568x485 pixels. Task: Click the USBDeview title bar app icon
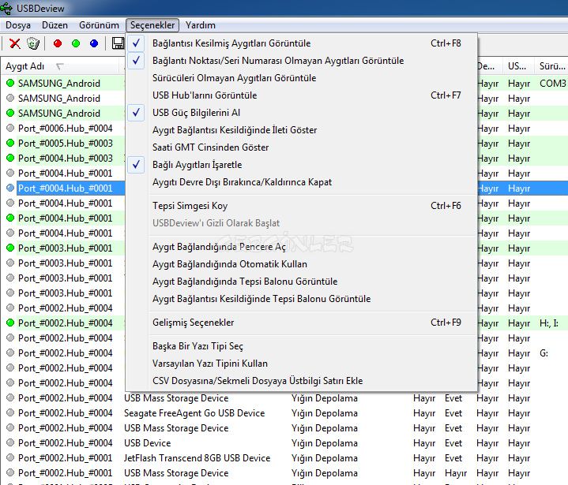click(x=6, y=8)
